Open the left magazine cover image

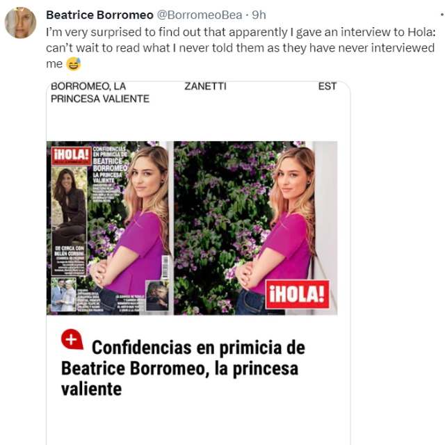[110, 228]
